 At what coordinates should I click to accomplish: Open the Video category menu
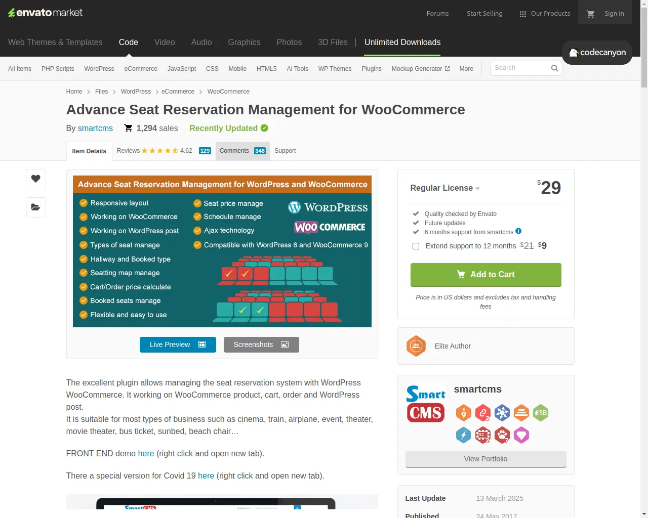[x=165, y=42]
